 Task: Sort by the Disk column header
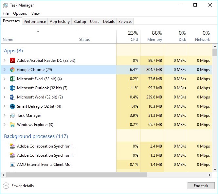[176, 37]
